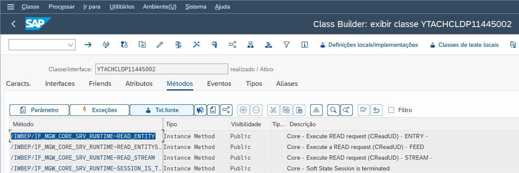The width and height of the screenshot is (519, 173).
Task: Click the Exceções button
Action: coord(99,110)
